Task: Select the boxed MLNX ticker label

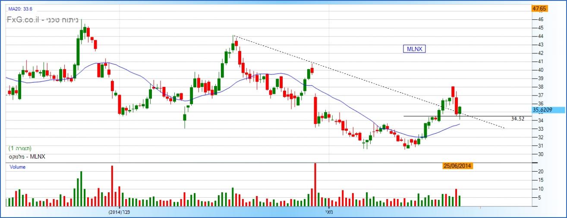Action: click(414, 49)
